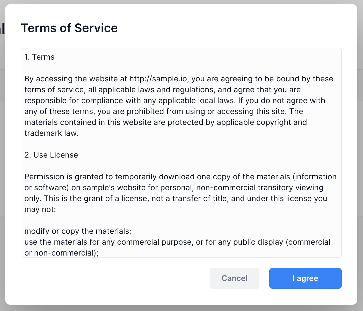This screenshot has height=311, width=363.
Task: Select the "2. Use License" section heading
Action: [x=51, y=155]
